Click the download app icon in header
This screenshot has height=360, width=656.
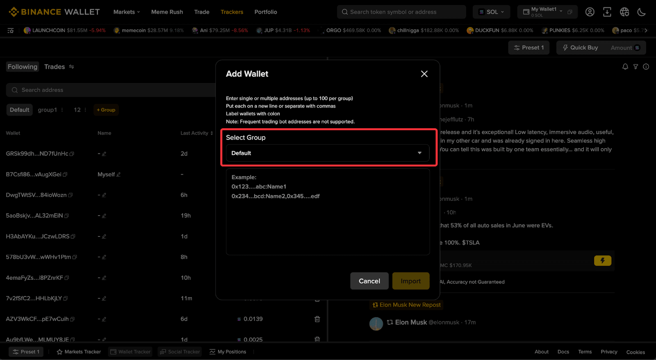tap(607, 12)
